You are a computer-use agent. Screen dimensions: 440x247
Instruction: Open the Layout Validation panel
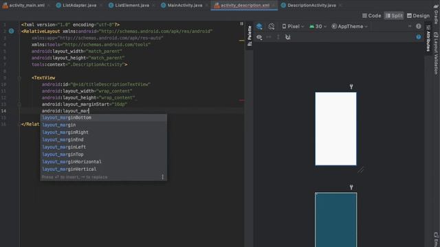click(x=436, y=54)
